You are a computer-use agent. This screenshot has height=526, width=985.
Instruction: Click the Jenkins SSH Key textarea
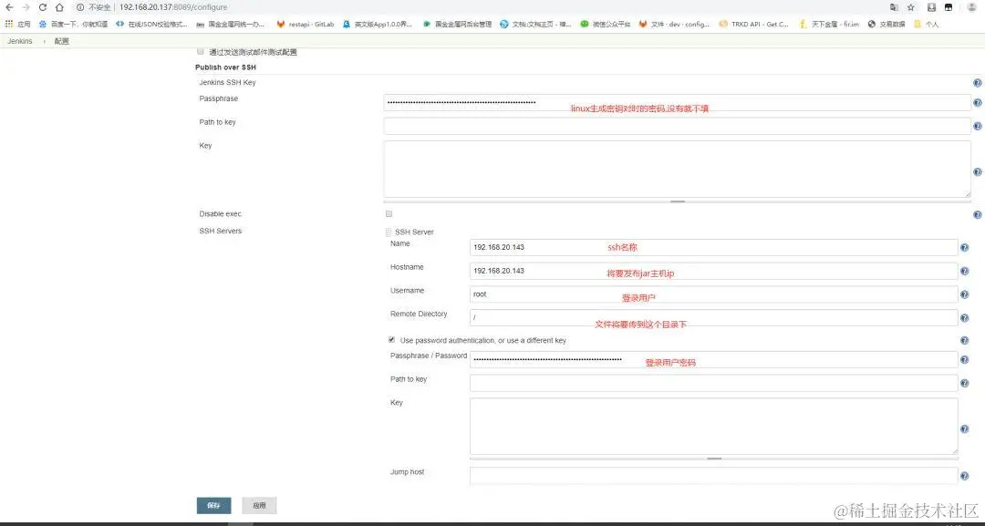[x=677, y=170]
